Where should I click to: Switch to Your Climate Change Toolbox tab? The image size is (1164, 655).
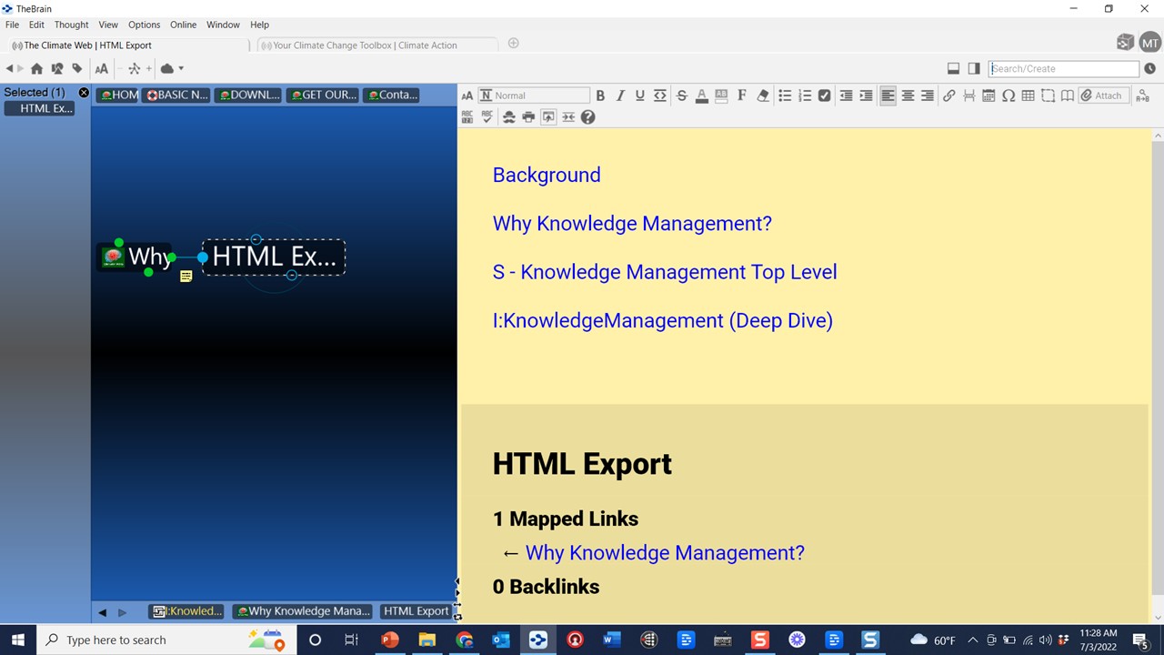(x=377, y=45)
